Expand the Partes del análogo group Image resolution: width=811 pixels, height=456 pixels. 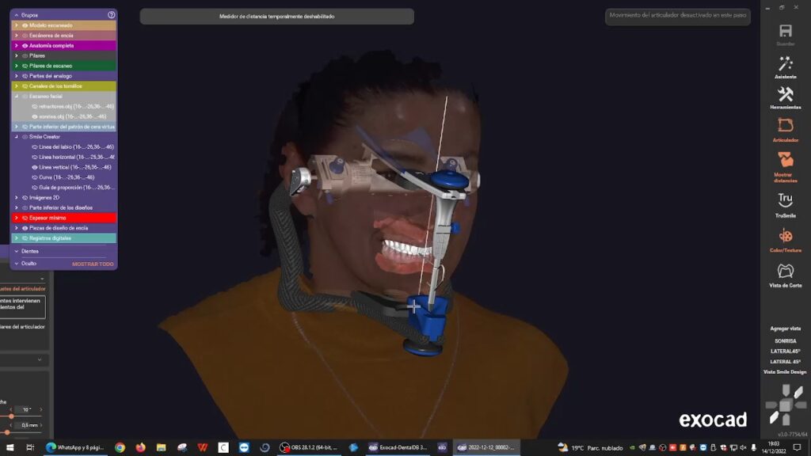pyautogui.click(x=16, y=76)
